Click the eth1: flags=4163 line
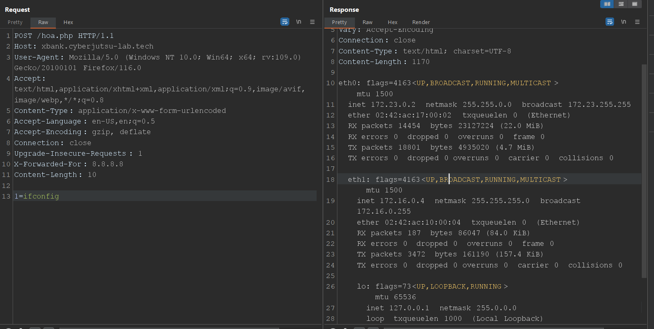 click(458, 179)
